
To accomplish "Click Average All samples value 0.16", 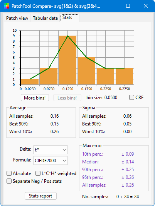I will pyautogui.click(x=54, y=116).
